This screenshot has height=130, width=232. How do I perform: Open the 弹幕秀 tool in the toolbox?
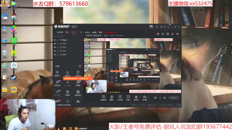68,93
